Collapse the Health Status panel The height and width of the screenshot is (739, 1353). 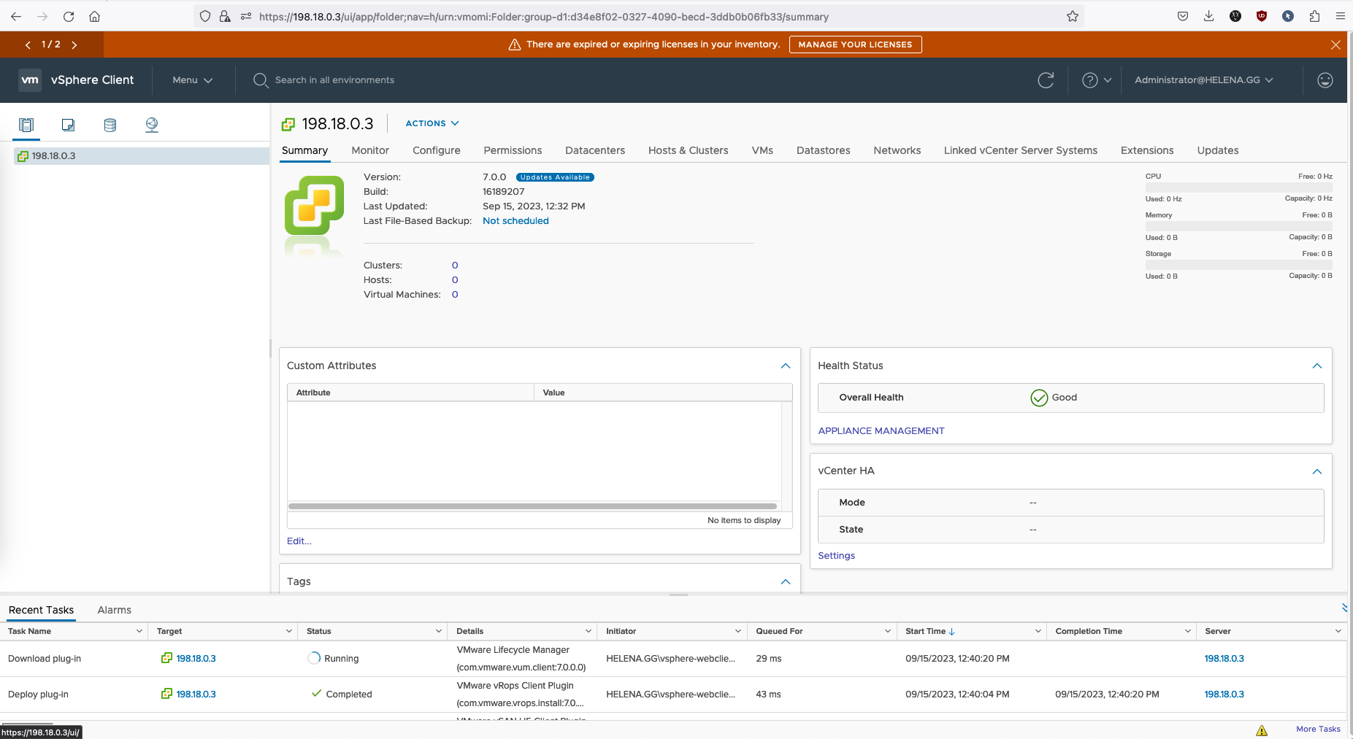point(1316,365)
